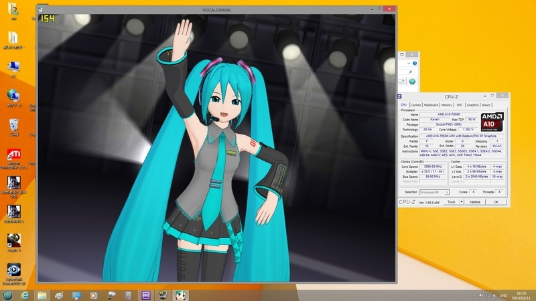Switch to the CPU tab in CPU-Z

point(404,105)
